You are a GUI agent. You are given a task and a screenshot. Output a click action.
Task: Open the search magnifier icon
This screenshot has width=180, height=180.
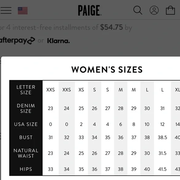(x=138, y=10)
